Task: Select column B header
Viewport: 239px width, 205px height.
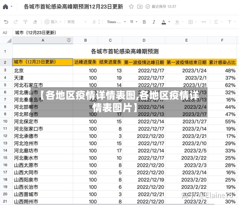Action: click(x=86, y=40)
